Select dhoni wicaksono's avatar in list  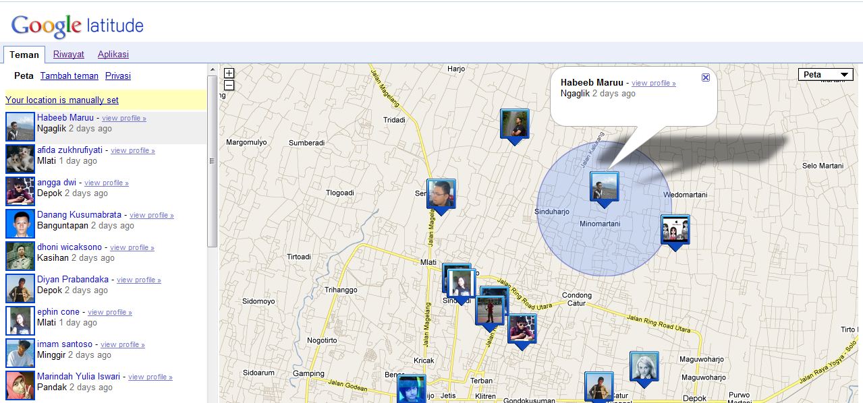pyautogui.click(x=20, y=257)
